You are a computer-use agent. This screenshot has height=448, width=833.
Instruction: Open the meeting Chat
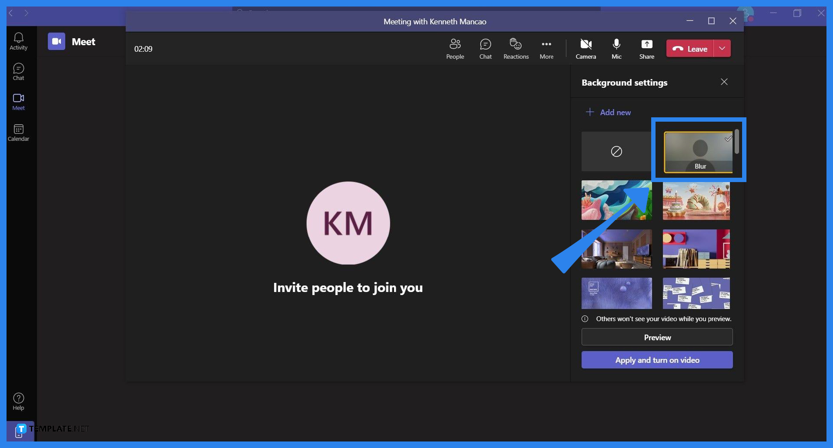485,48
